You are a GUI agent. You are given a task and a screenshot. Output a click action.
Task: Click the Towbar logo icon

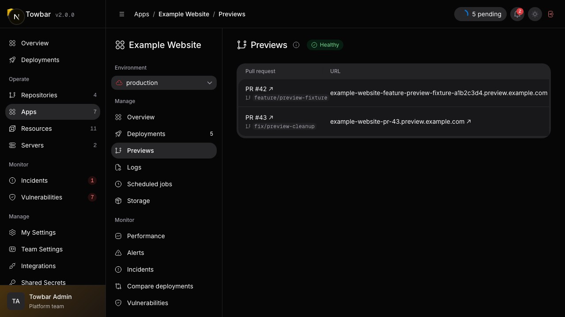(x=16, y=16)
